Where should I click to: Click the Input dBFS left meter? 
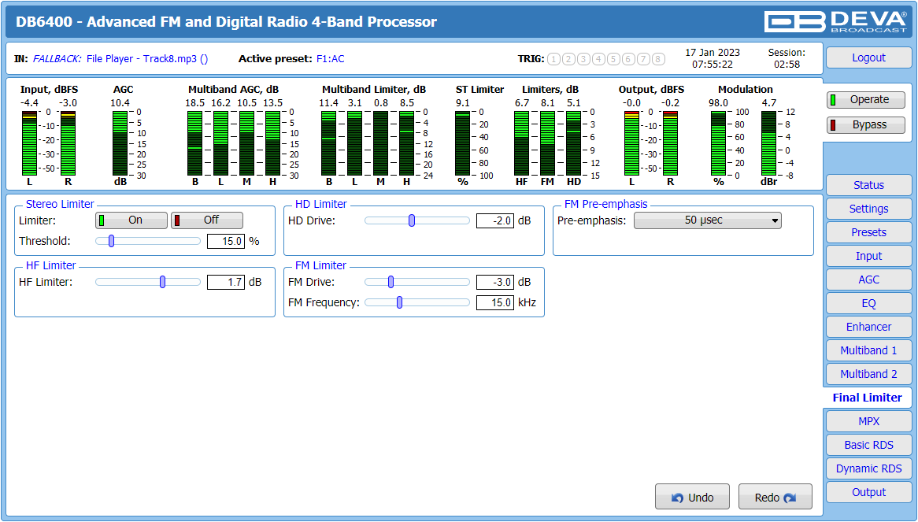point(29,143)
